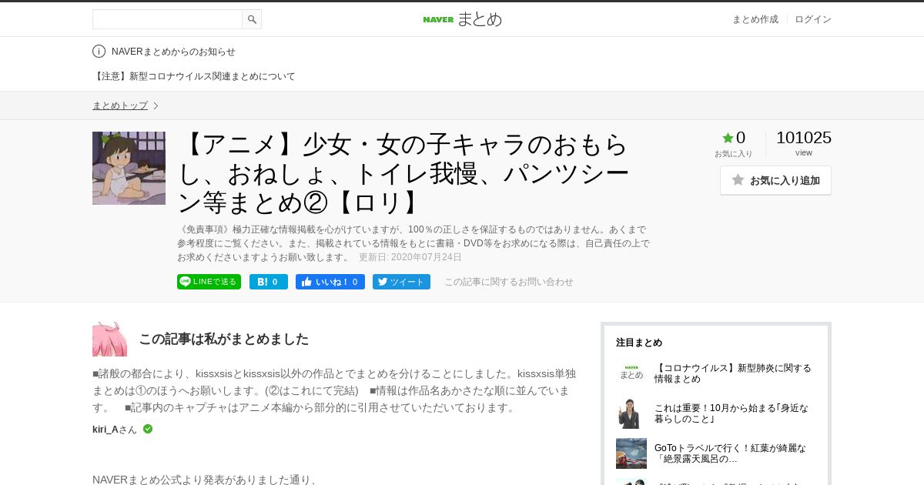Click the NAVER まとめ thumbnail beside コロナウイルス item
Image resolution: width=924 pixels, height=485 pixels.
click(x=631, y=373)
